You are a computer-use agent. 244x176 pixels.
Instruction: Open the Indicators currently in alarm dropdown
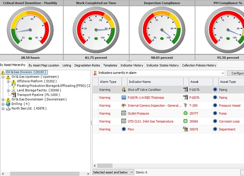click(x=222, y=73)
